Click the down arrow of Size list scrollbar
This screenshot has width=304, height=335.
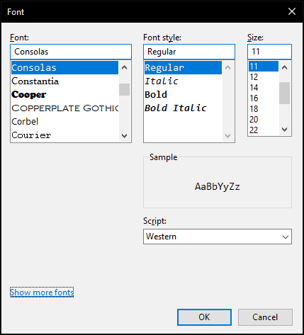284,130
